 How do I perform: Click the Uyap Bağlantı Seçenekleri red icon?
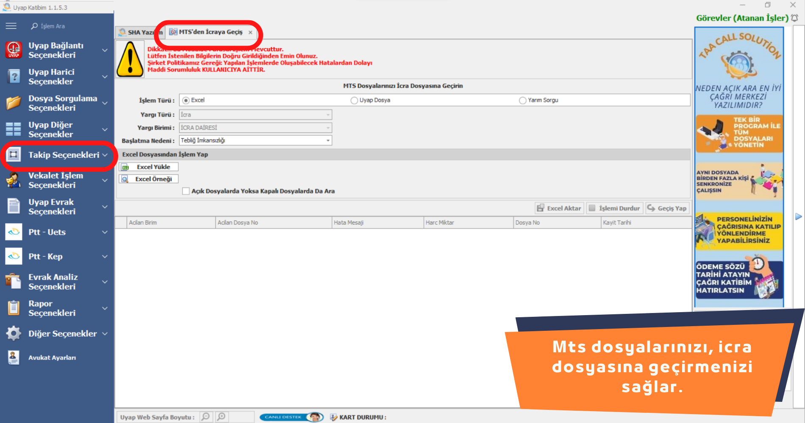14,50
